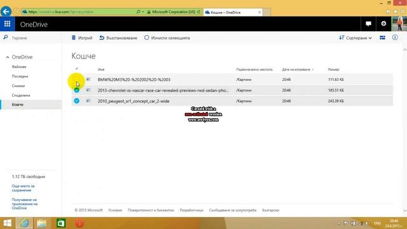Image resolution: width=407 pixels, height=229 pixels.
Task: Toggle checkbox for the BMW file row
Action: click(x=76, y=80)
